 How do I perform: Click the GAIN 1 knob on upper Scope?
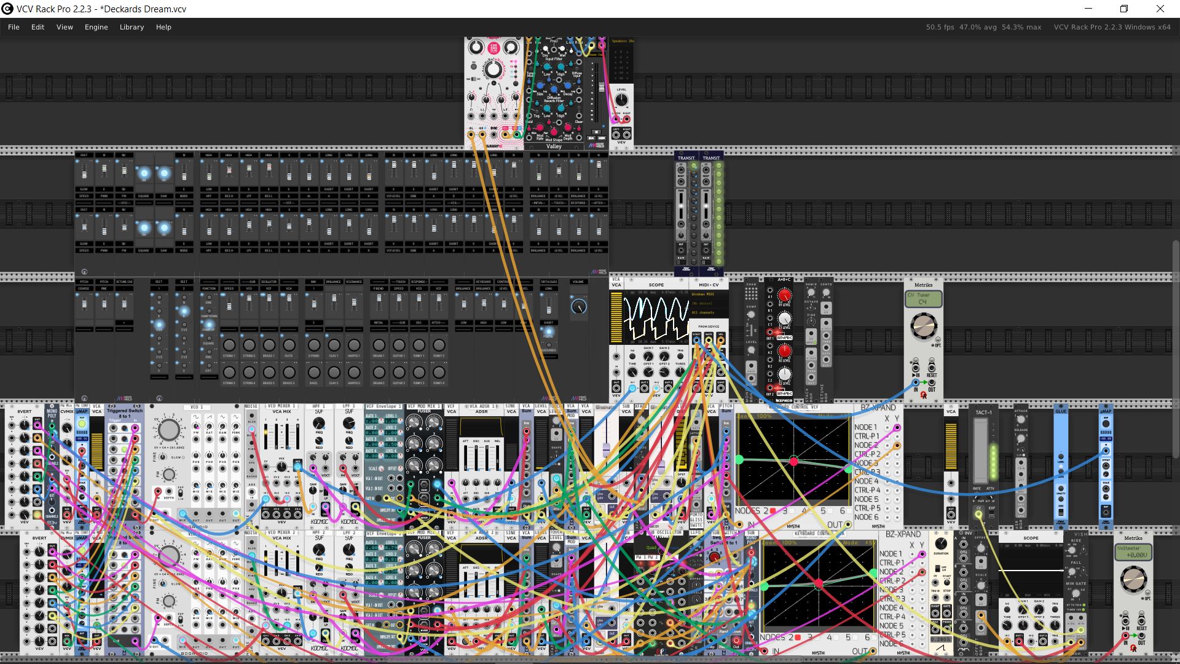pos(648,356)
